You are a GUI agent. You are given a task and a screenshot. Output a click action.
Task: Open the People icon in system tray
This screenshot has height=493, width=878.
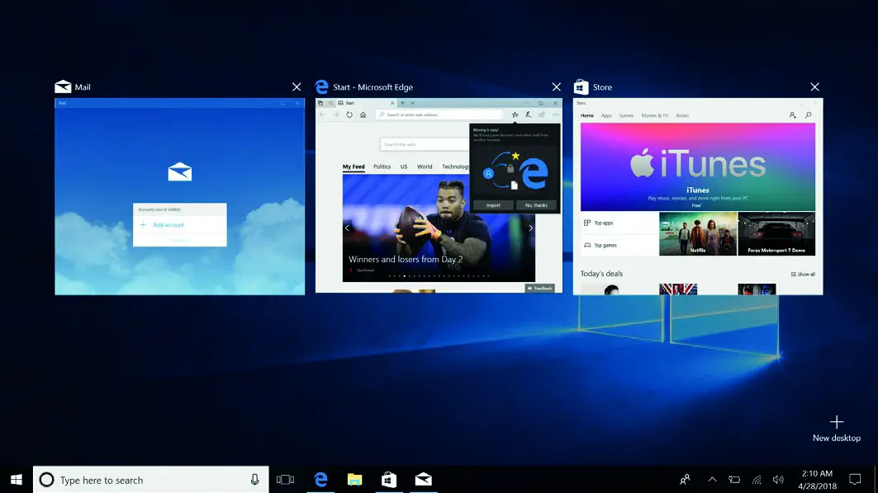(685, 480)
